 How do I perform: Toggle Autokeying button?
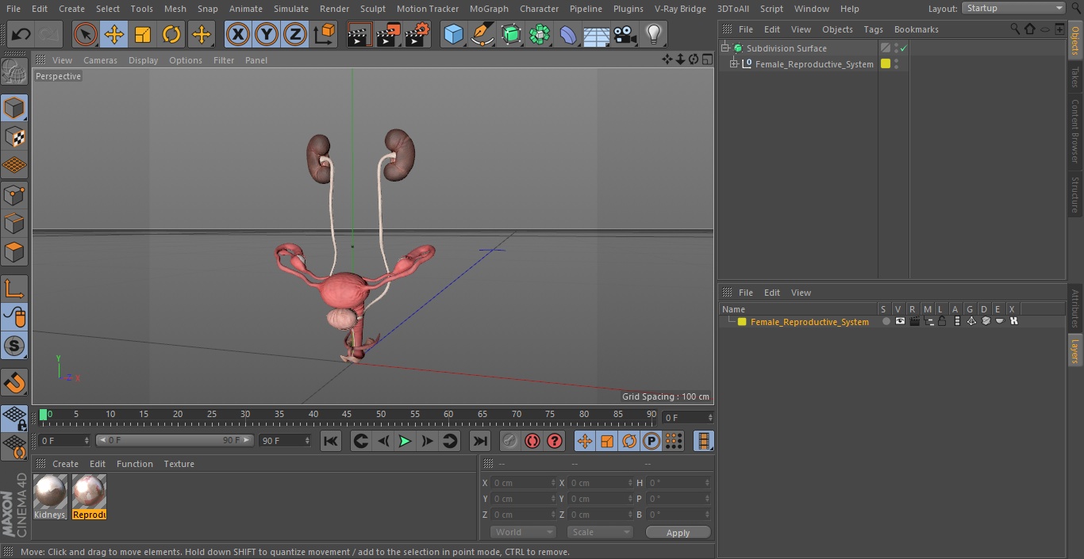(532, 441)
